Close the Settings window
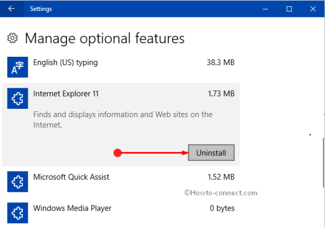 coord(313,9)
